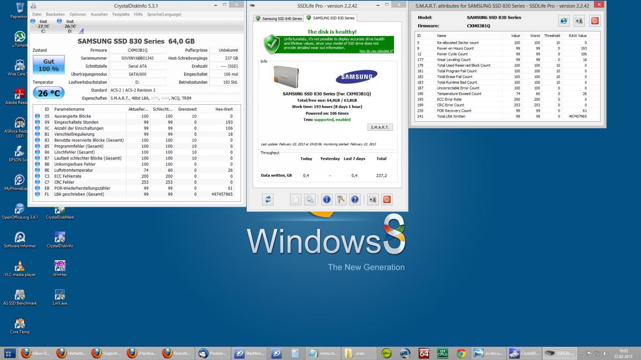Click the refresh arrows button in SSDLife Pro
The width and height of the screenshot is (641, 360).
click(x=268, y=199)
